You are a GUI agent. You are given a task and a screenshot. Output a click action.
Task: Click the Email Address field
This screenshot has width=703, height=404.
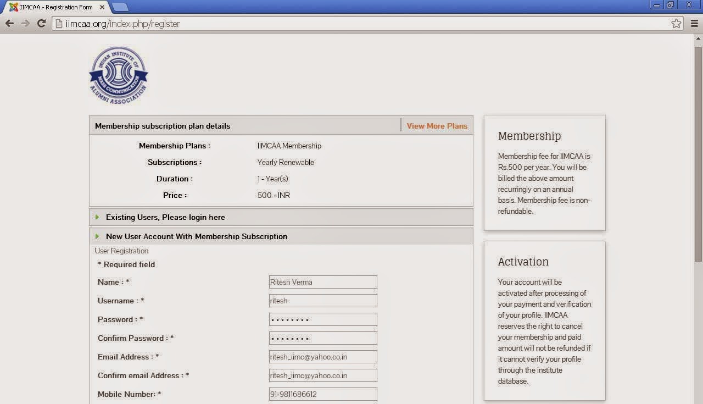[x=323, y=357]
